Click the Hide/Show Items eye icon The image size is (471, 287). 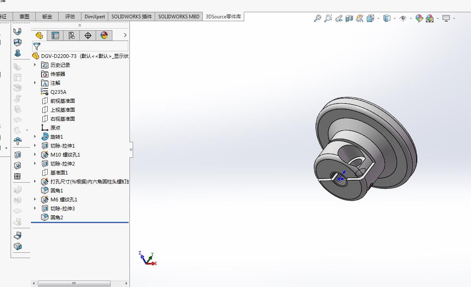(403, 18)
